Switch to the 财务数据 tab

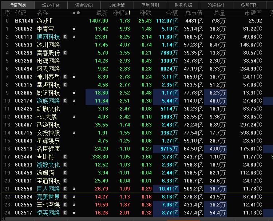183,5
